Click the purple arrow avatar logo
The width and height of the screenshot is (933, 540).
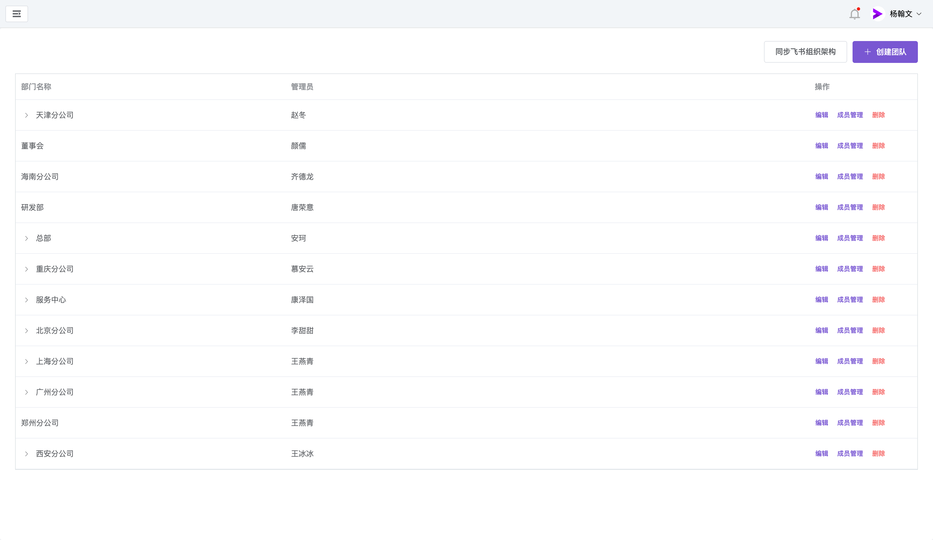[877, 14]
